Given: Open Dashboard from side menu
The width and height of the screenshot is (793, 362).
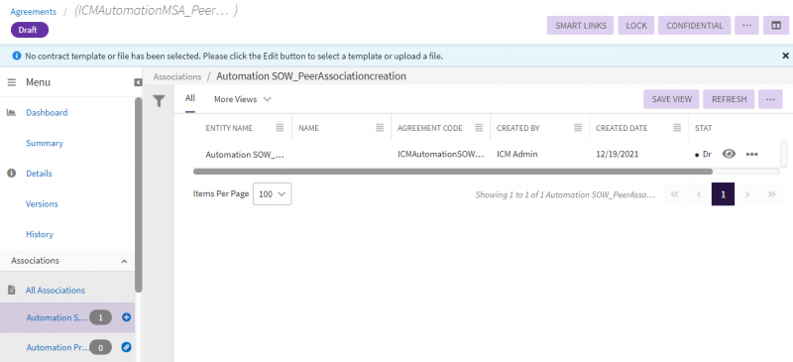Looking at the screenshot, I should [47, 112].
